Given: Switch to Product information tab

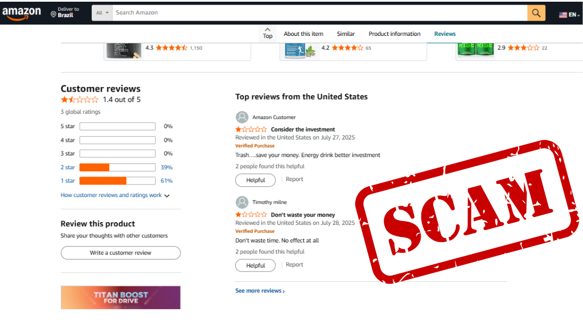Looking at the screenshot, I should pos(395,34).
